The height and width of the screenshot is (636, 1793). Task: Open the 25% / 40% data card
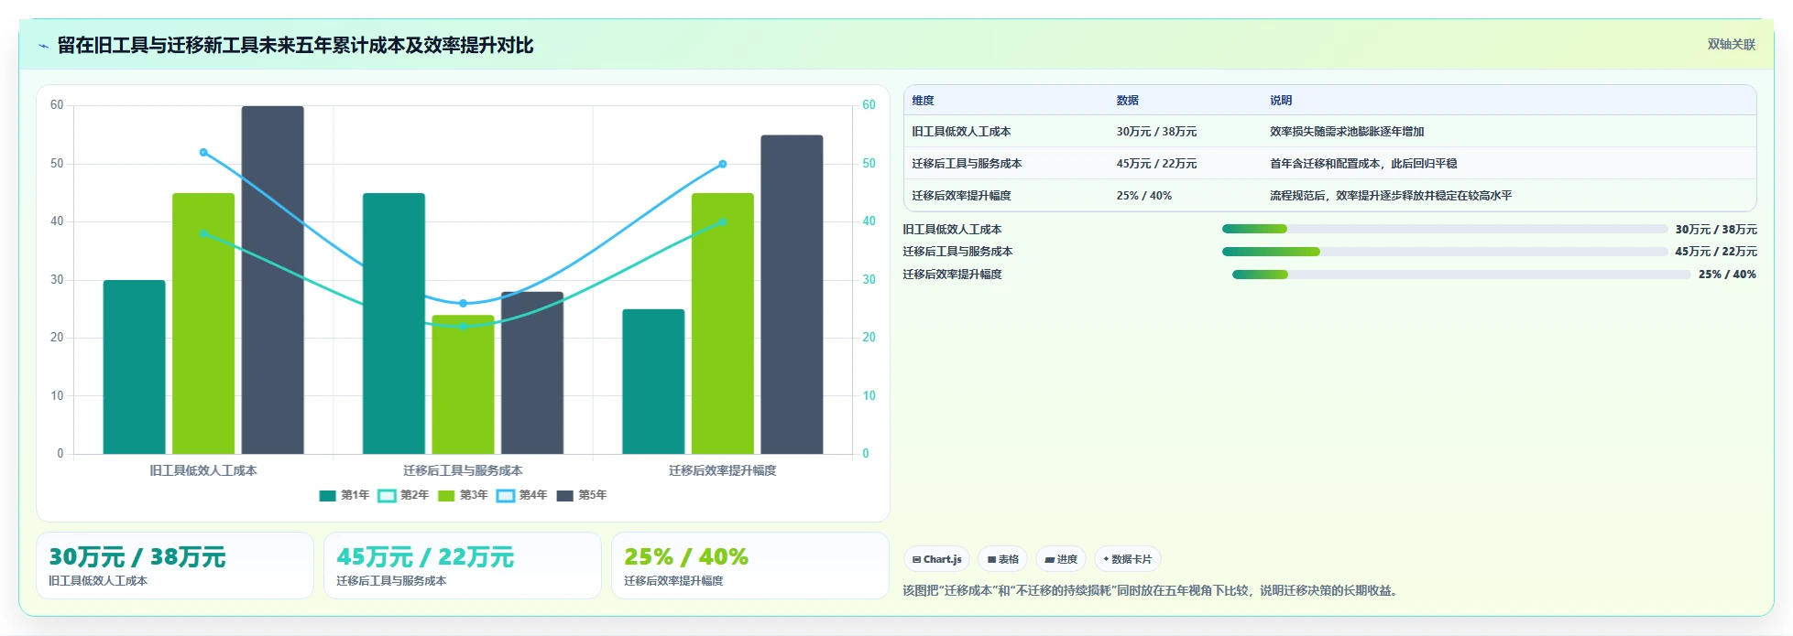750,566
